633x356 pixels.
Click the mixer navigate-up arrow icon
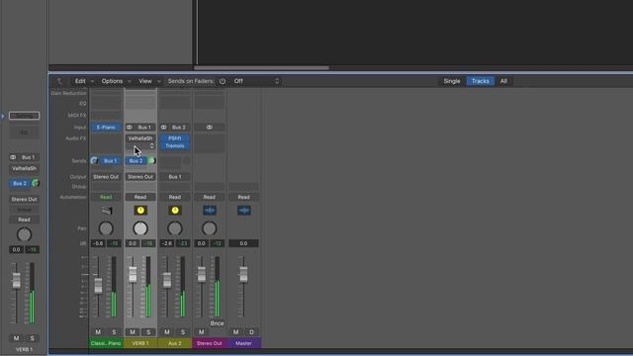59,81
